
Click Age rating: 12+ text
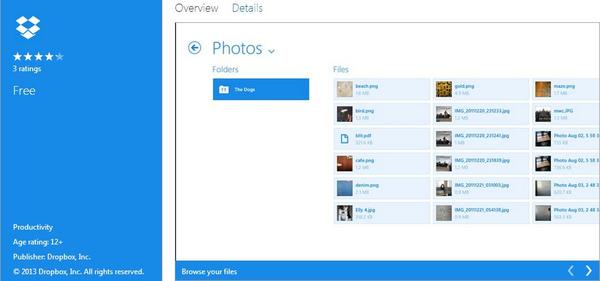click(38, 242)
